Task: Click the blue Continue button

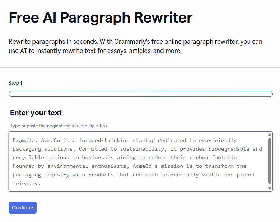Action: pos(23,208)
